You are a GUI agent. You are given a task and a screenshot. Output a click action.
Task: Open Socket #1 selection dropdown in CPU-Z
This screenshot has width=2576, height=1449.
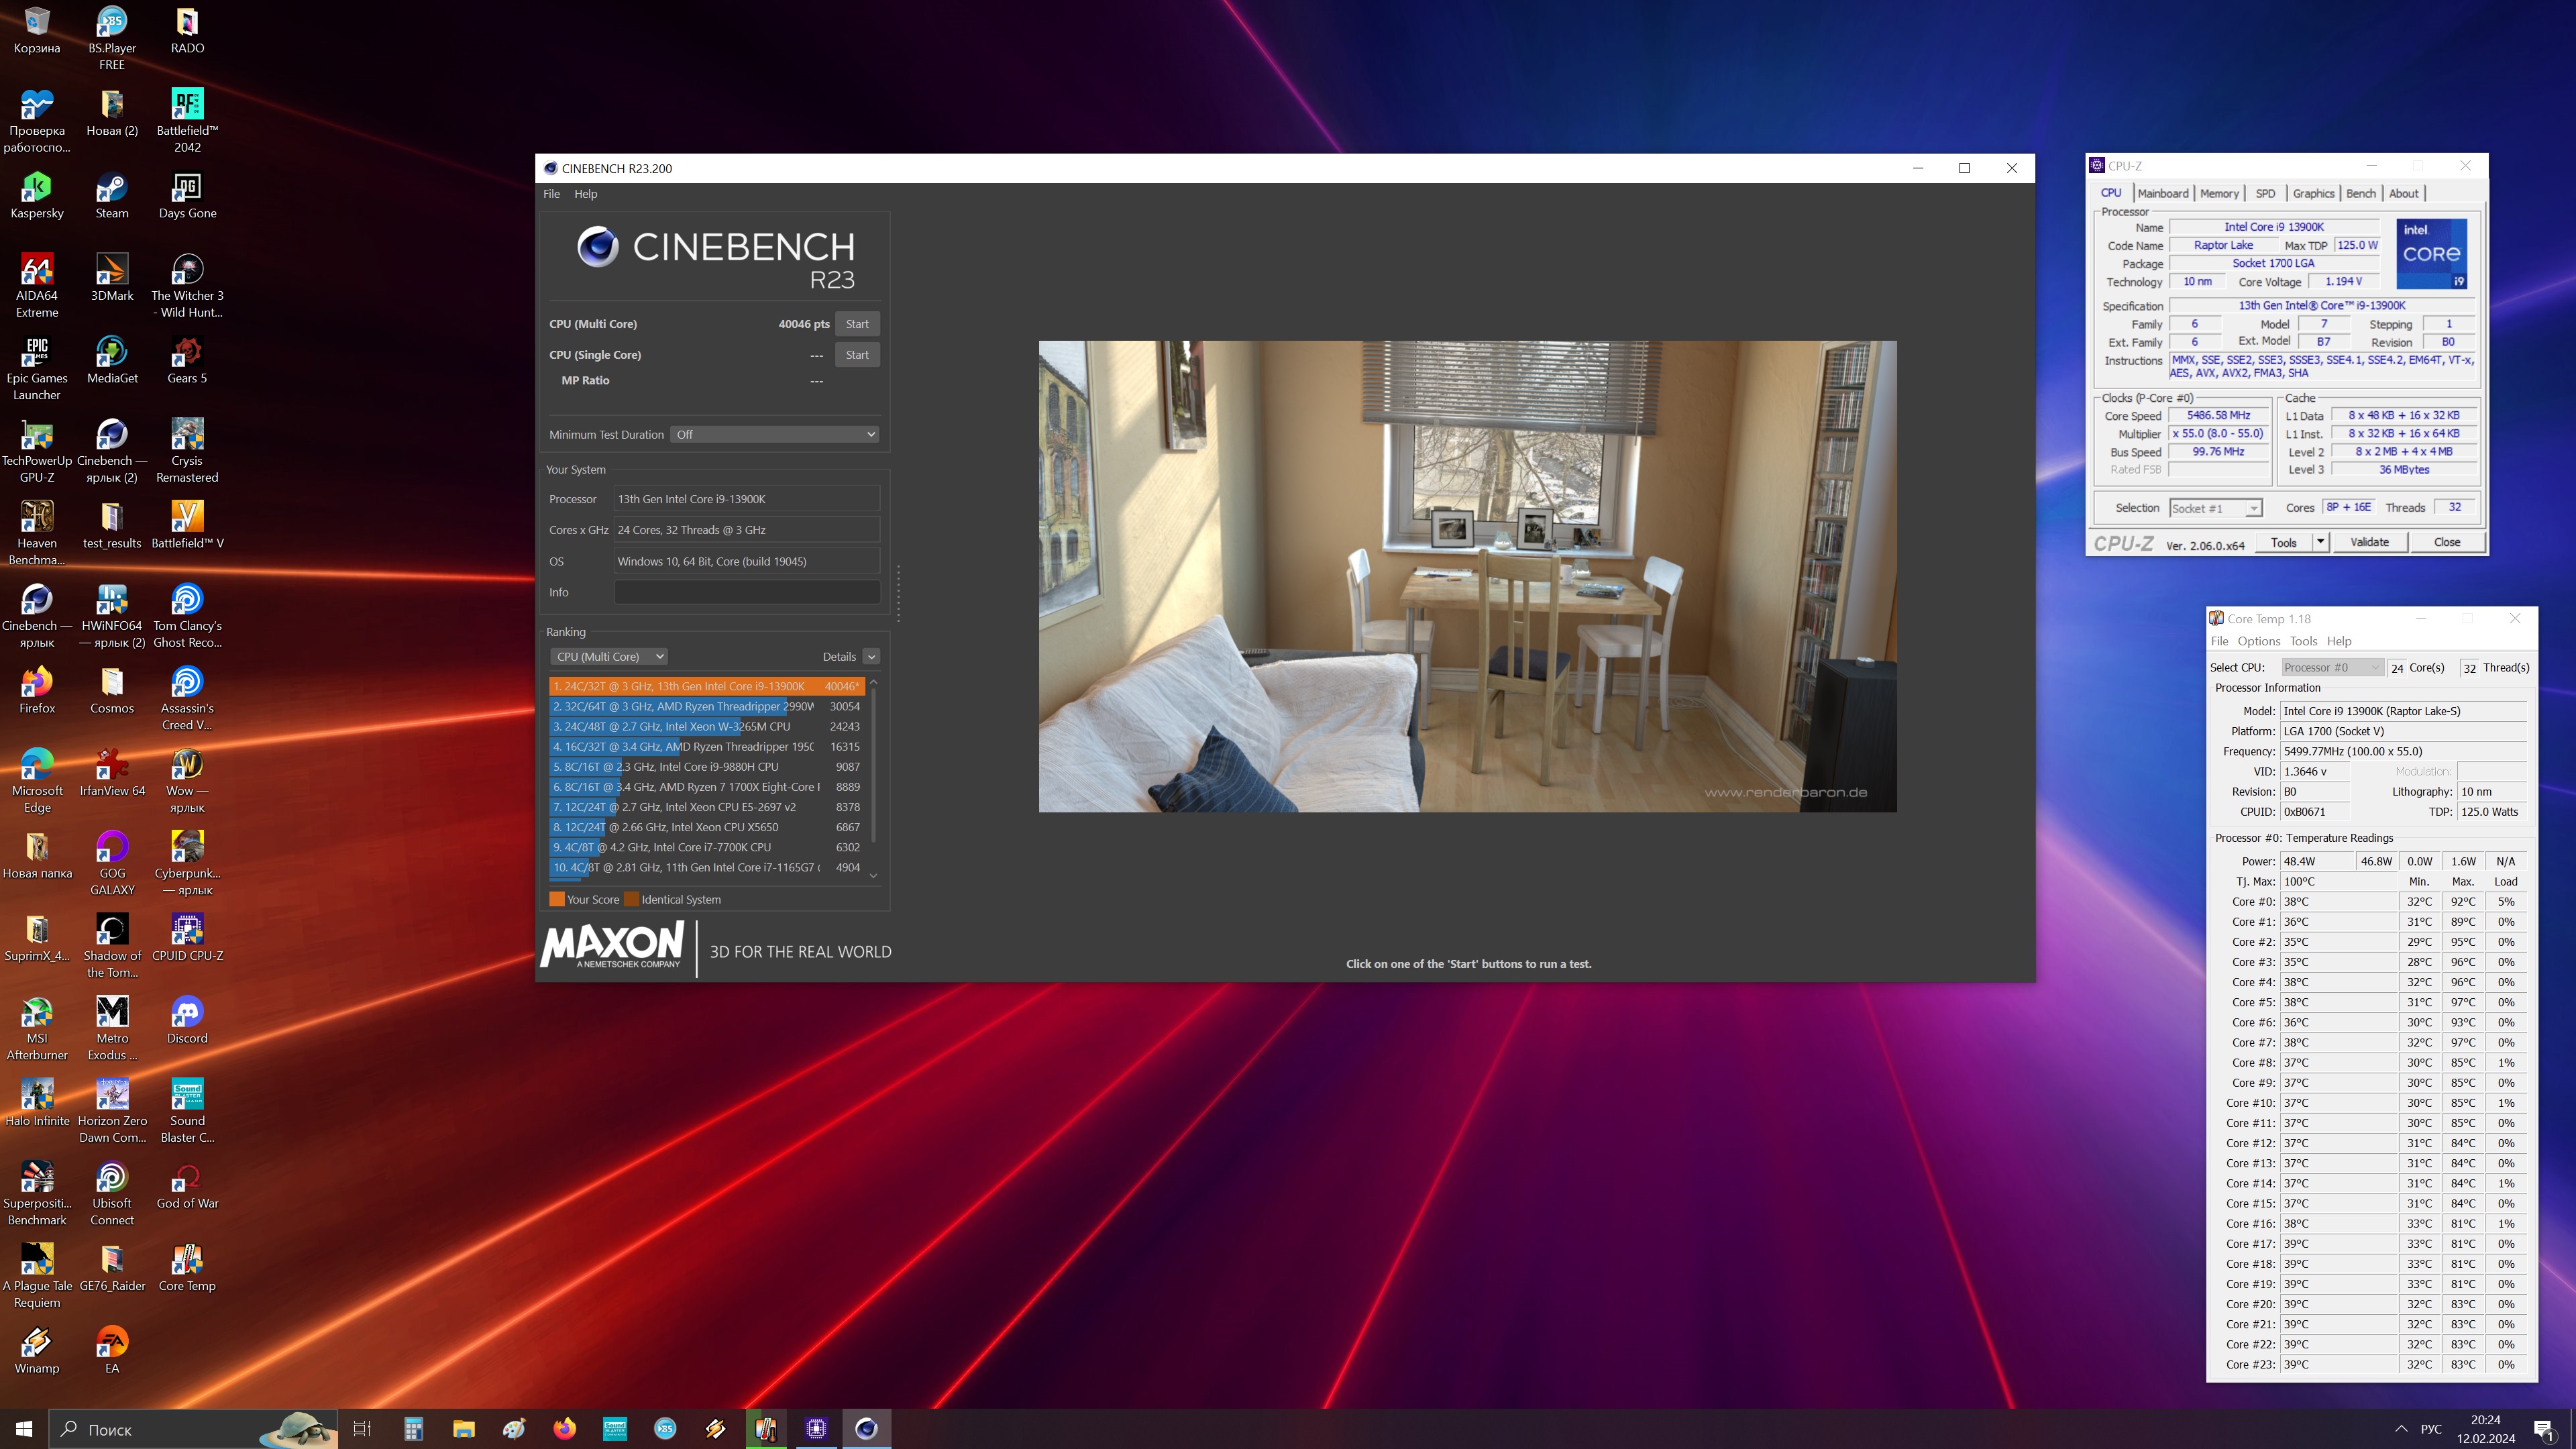click(x=2215, y=508)
